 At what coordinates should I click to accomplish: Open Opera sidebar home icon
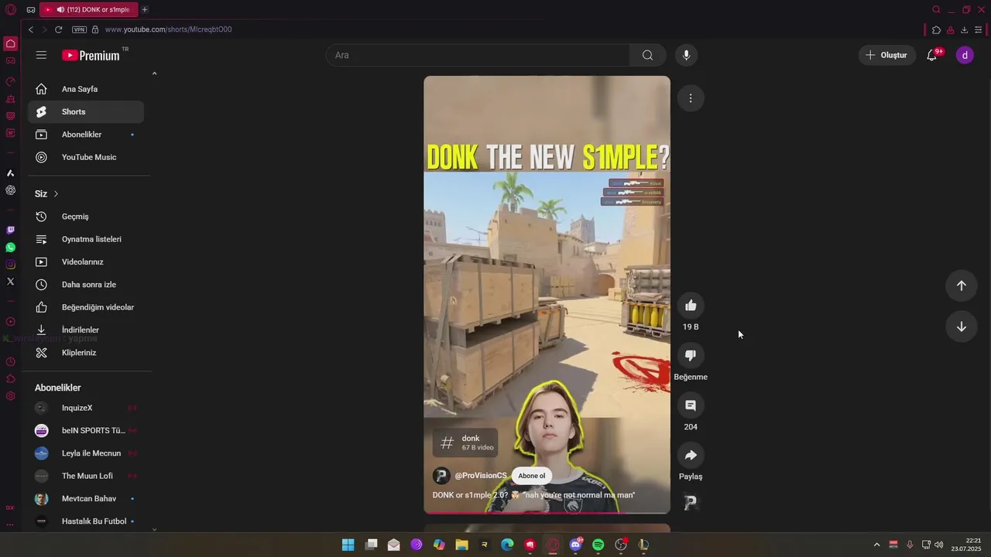10,43
